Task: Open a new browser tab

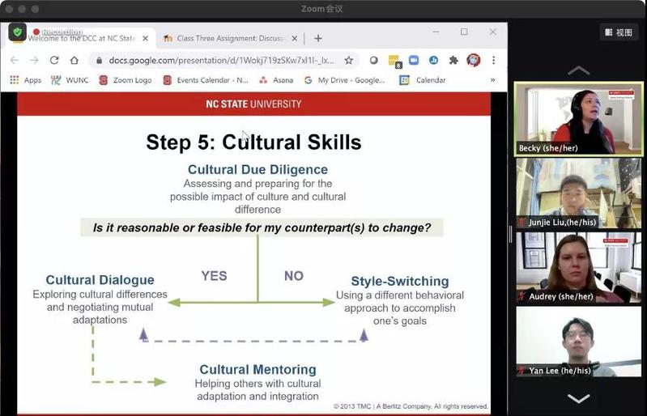Action: coord(318,38)
